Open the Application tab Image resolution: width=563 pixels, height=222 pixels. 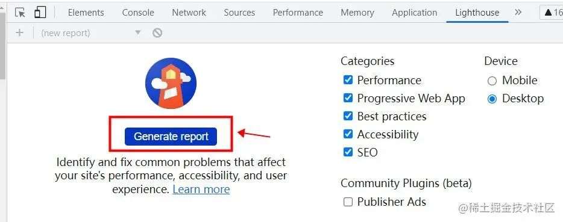pos(414,13)
